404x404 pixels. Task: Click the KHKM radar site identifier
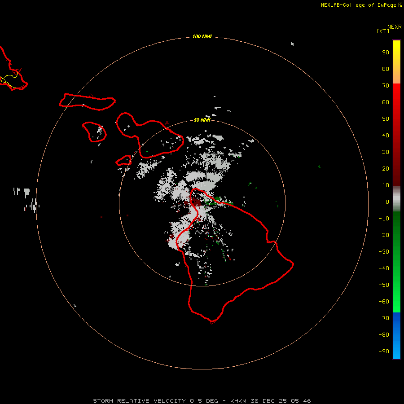[x=239, y=401]
